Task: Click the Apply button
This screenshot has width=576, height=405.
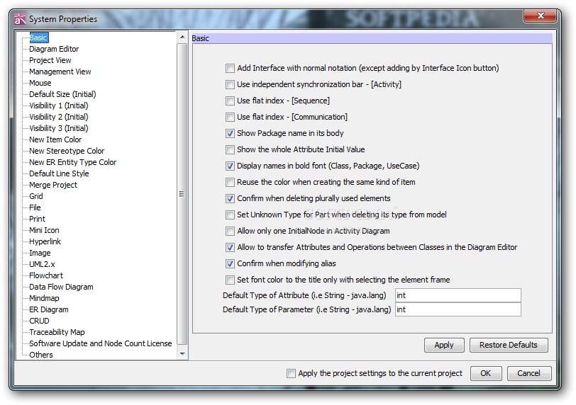Action: [x=444, y=346]
